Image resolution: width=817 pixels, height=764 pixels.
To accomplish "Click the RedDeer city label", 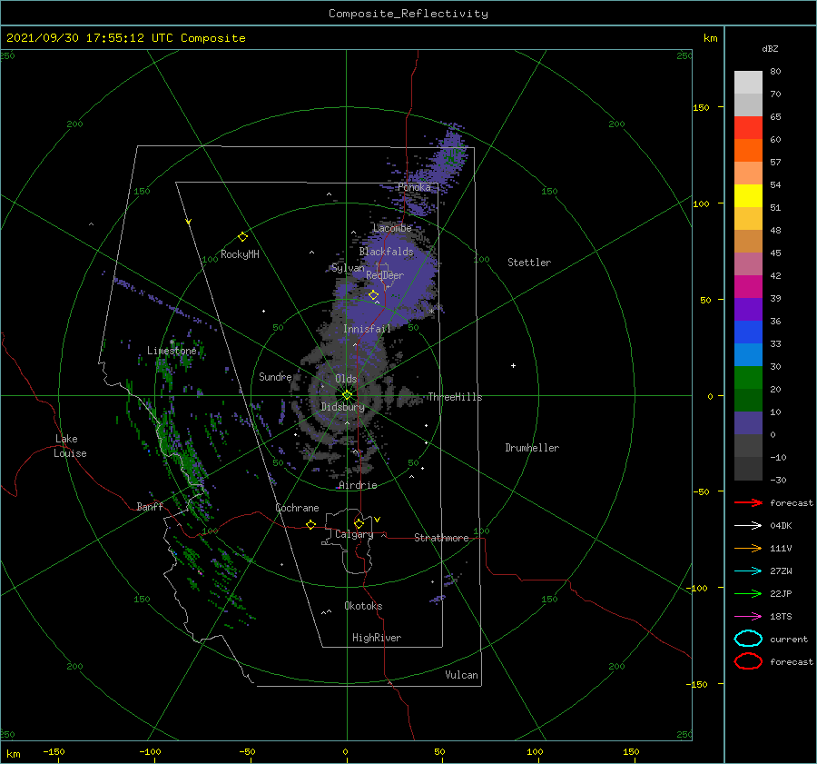I will pos(385,275).
